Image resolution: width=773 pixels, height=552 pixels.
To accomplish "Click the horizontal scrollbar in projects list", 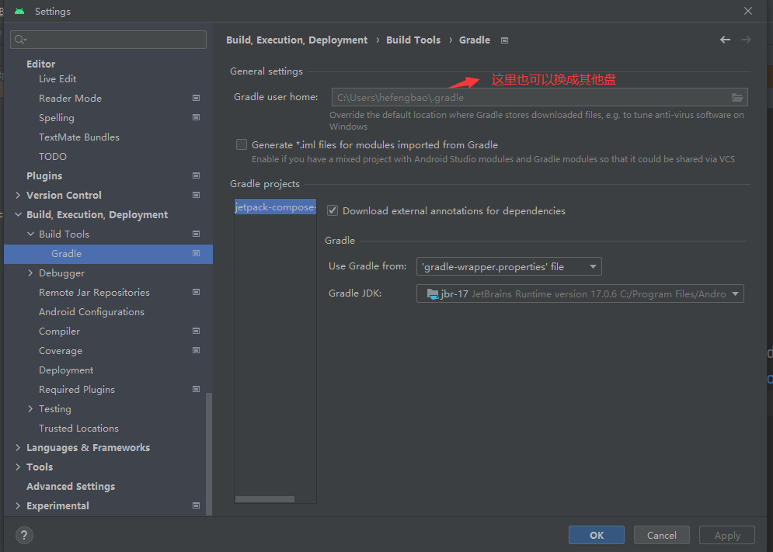I will pos(265,499).
